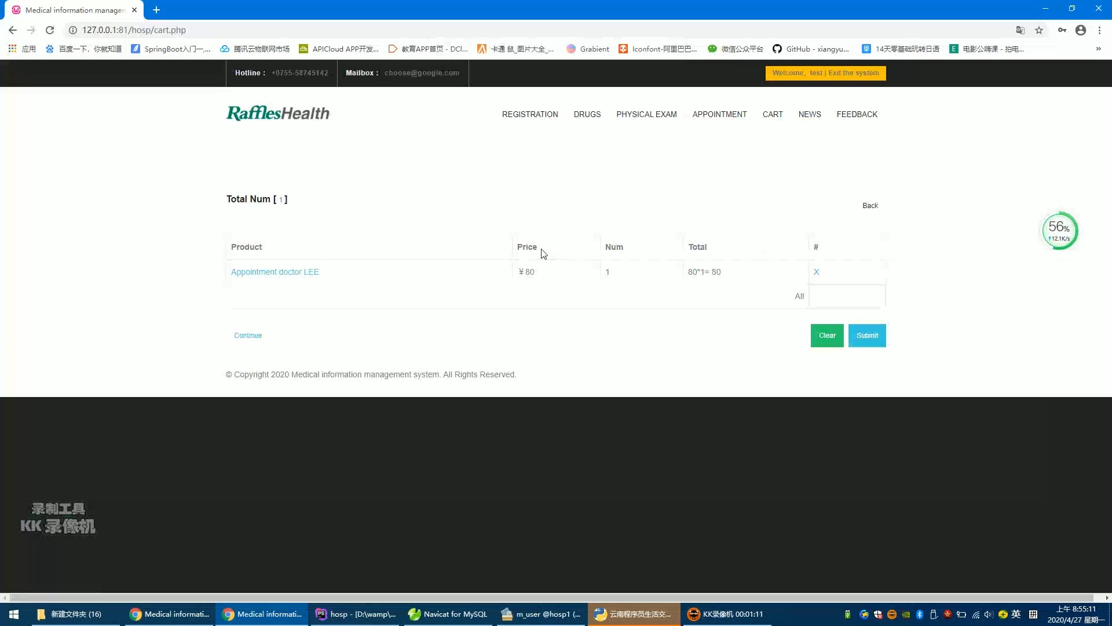This screenshot has height=626, width=1112.
Task: Click the 80*1= 80 total cell
Action: [704, 272]
